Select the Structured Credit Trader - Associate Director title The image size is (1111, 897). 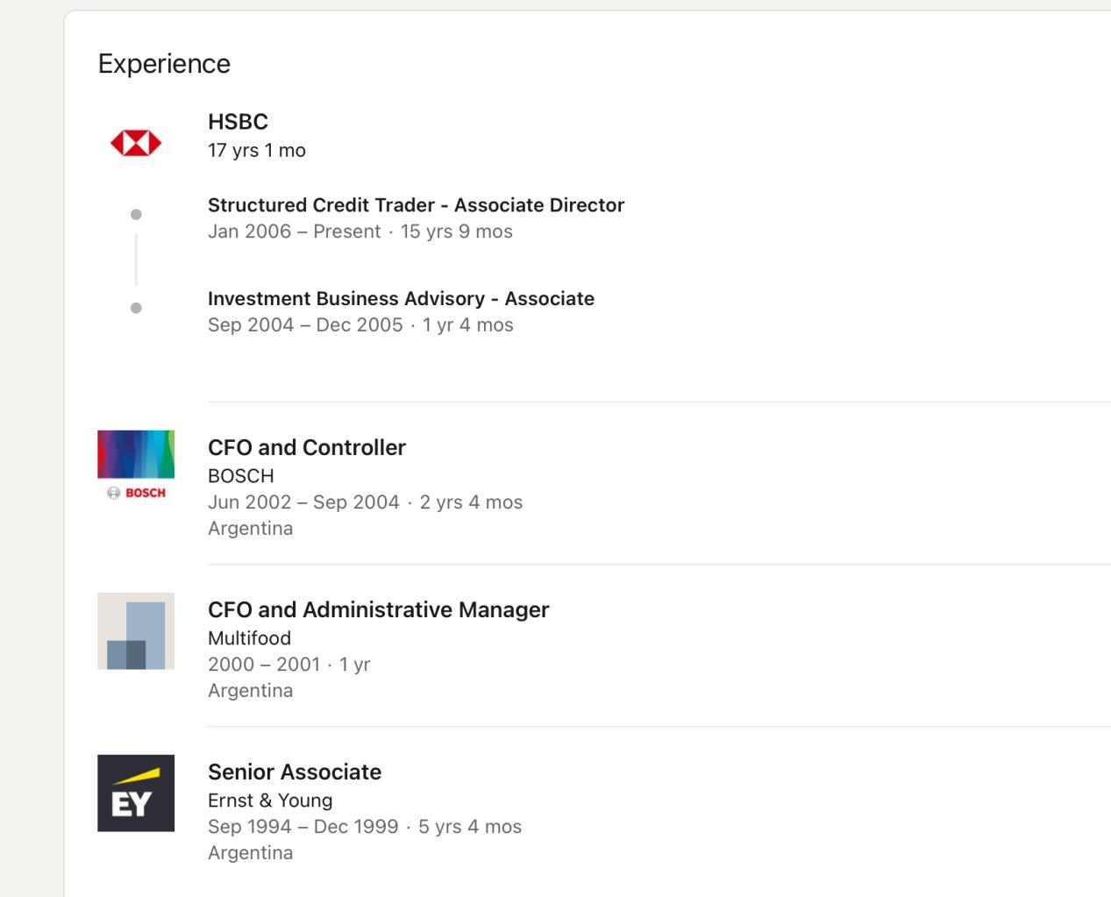tap(416, 205)
